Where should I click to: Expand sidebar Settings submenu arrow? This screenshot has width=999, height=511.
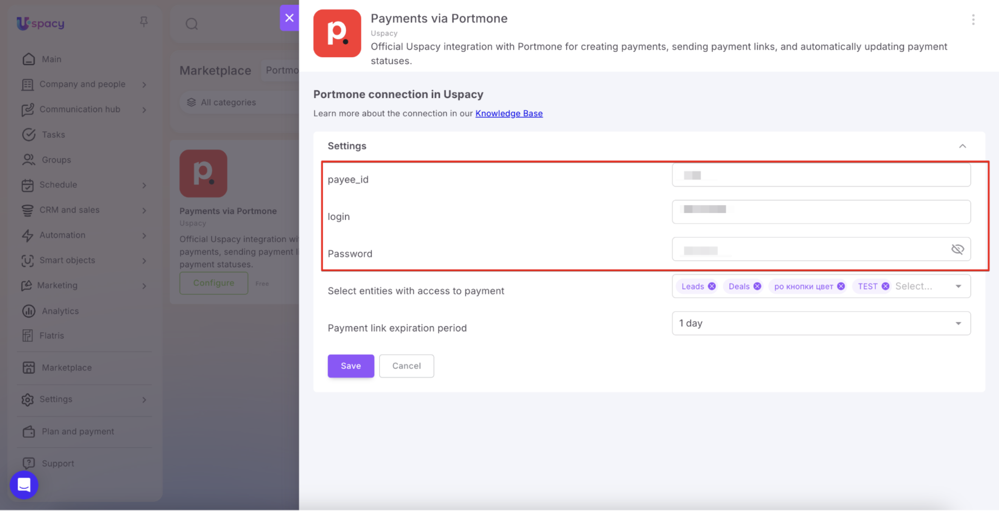(144, 400)
